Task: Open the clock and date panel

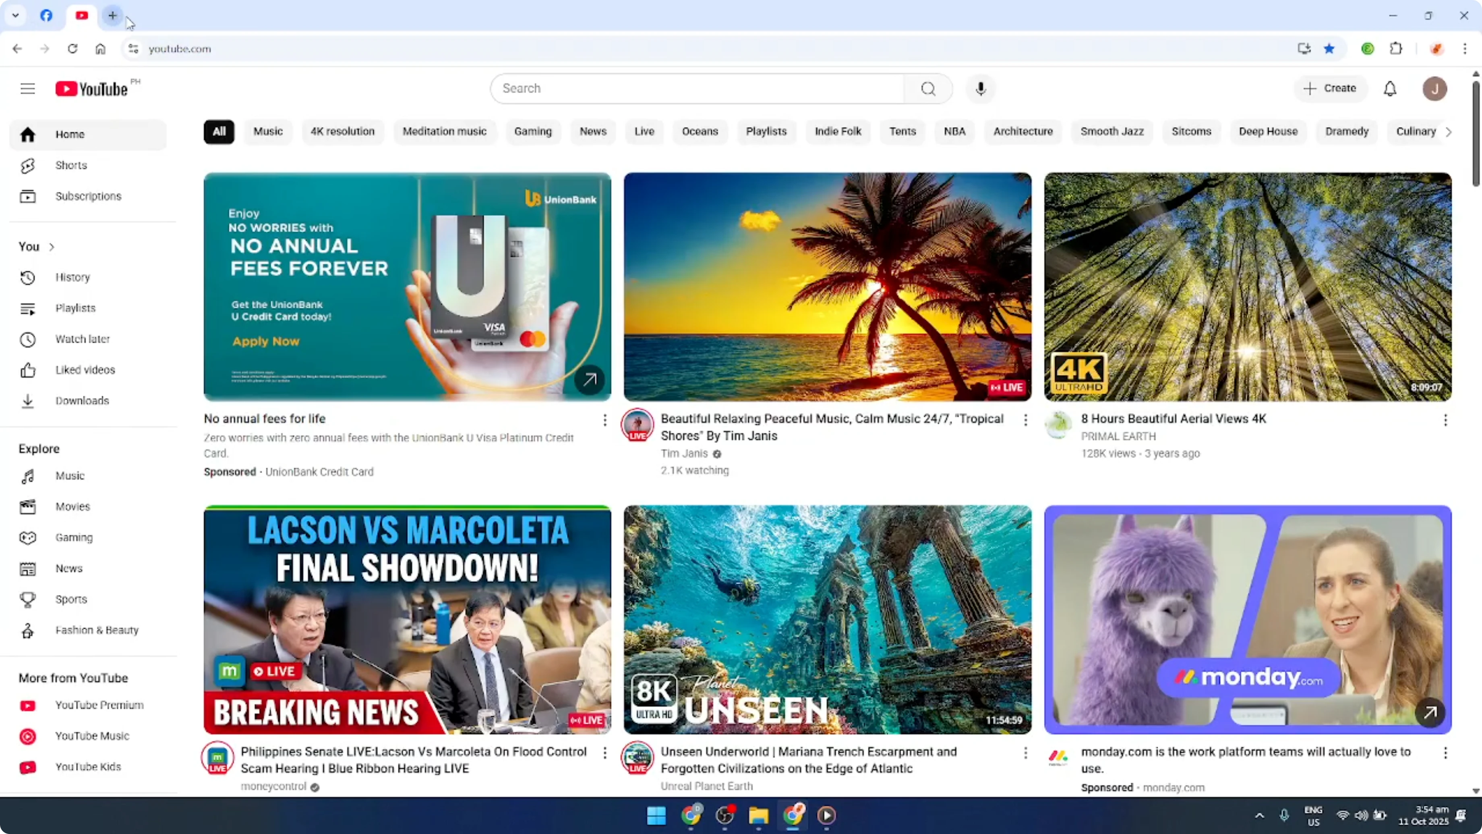Action: click(1423, 815)
